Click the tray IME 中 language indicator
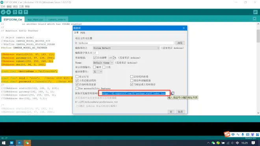 [x=238, y=143]
